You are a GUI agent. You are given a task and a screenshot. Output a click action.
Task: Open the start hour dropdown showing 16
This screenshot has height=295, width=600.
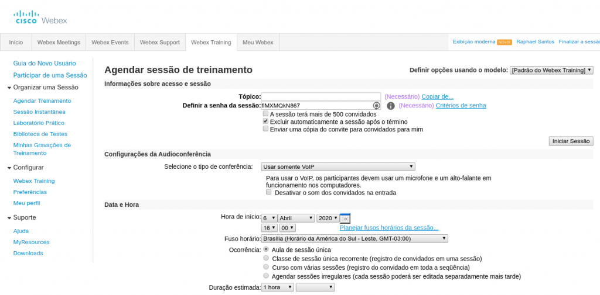coord(269,228)
